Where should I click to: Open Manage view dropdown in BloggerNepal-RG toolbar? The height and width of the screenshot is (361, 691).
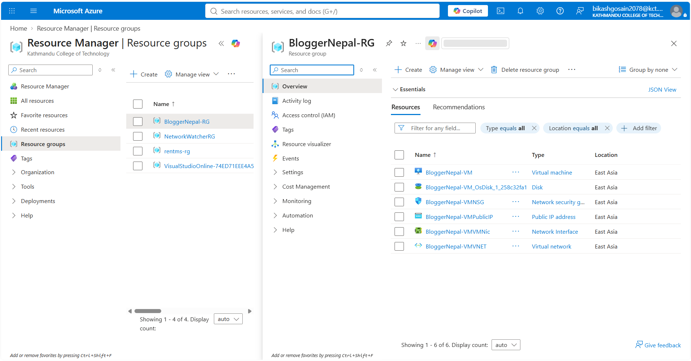coord(456,70)
